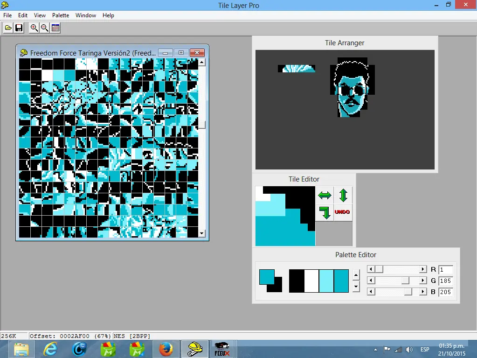Click palette scroll up arrow
This screenshot has width=477, height=358.
[356, 275]
